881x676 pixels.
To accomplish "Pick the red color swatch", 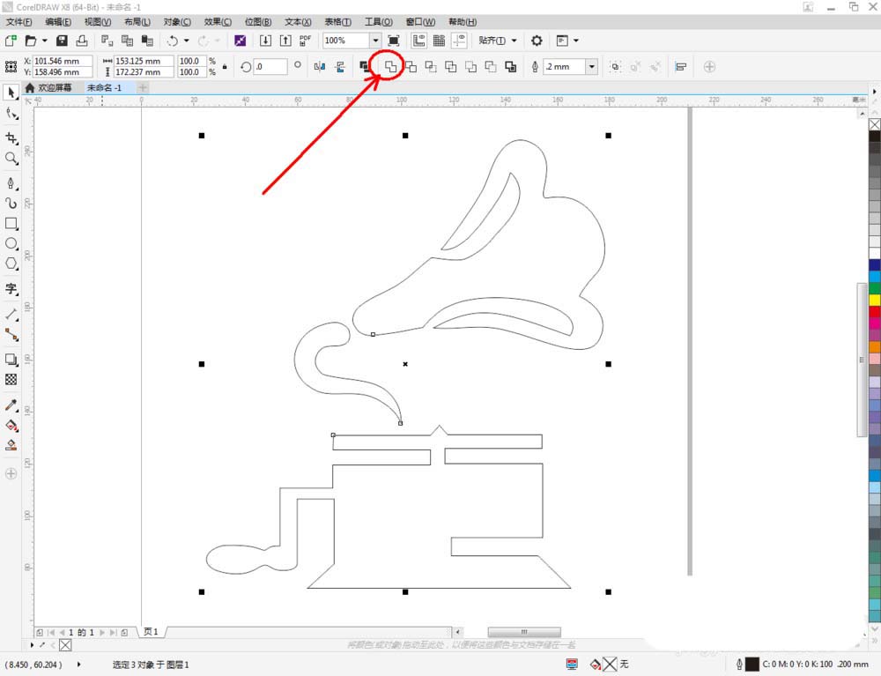I will pyautogui.click(x=875, y=312).
